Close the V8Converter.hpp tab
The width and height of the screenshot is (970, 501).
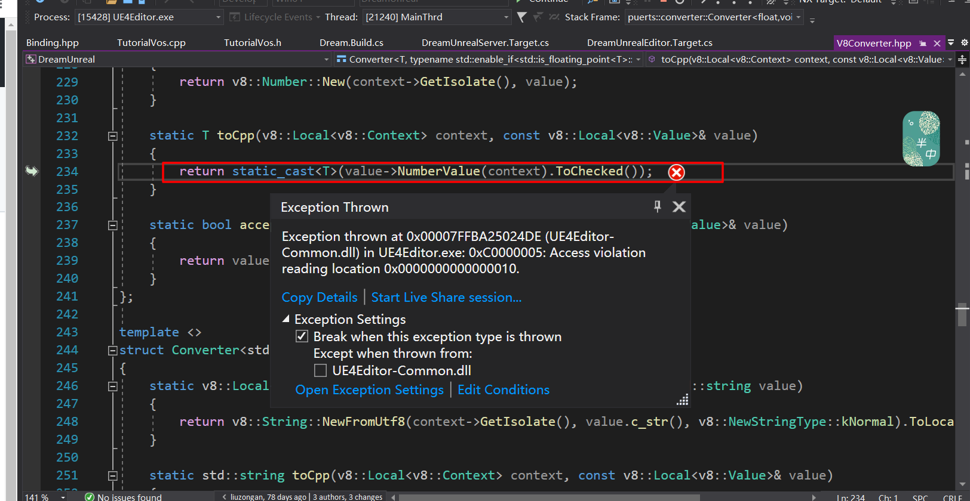(937, 43)
